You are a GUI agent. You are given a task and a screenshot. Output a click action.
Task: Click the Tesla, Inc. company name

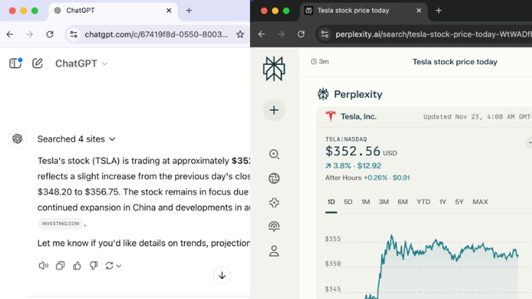click(x=358, y=117)
